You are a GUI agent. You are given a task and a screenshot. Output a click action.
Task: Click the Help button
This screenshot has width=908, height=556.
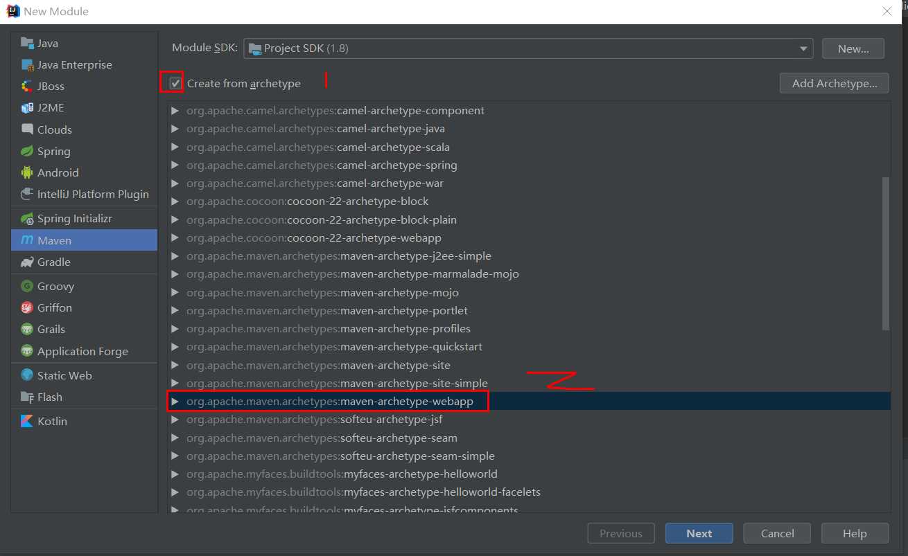click(x=855, y=533)
